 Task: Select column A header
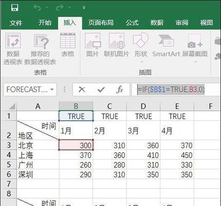(x=38, y=107)
